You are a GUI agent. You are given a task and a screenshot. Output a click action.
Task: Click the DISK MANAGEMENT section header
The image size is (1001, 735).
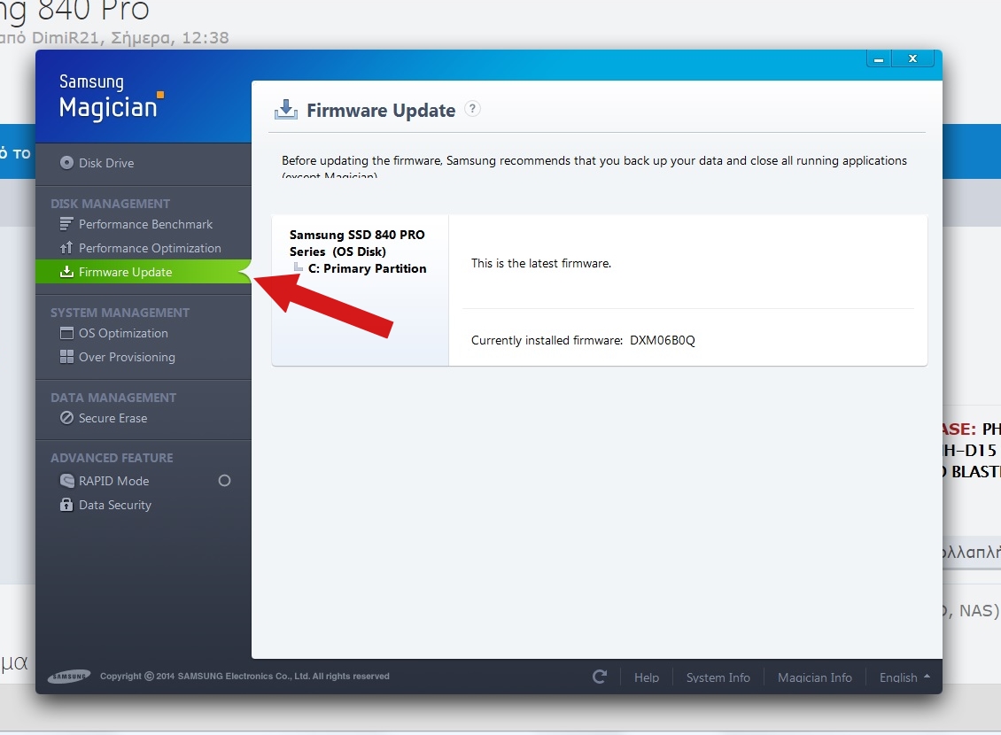pos(111,205)
